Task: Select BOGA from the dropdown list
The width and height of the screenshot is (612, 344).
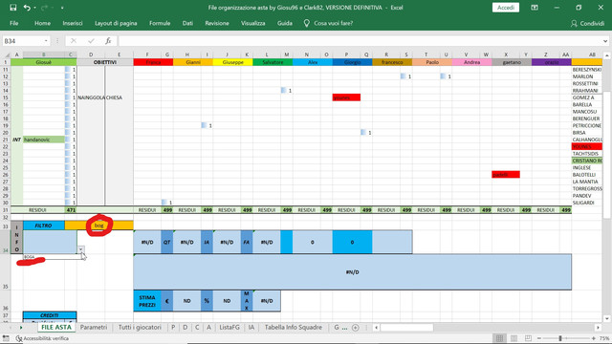Action: click(53, 257)
